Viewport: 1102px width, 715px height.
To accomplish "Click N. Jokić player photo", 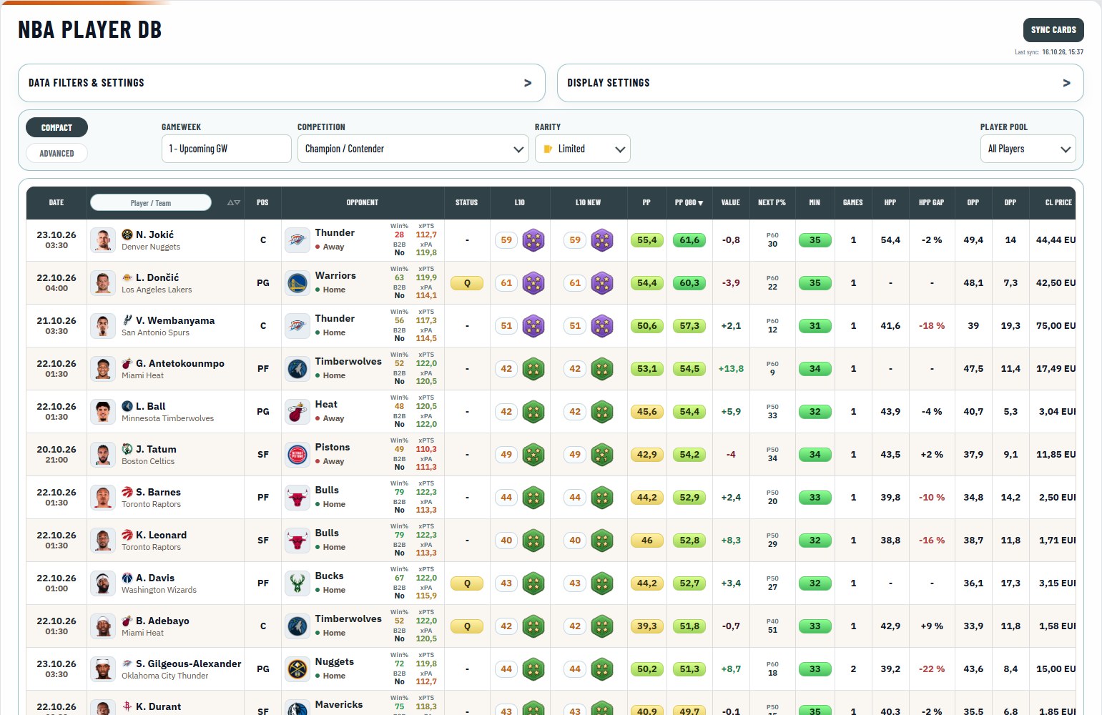I will click(x=103, y=240).
